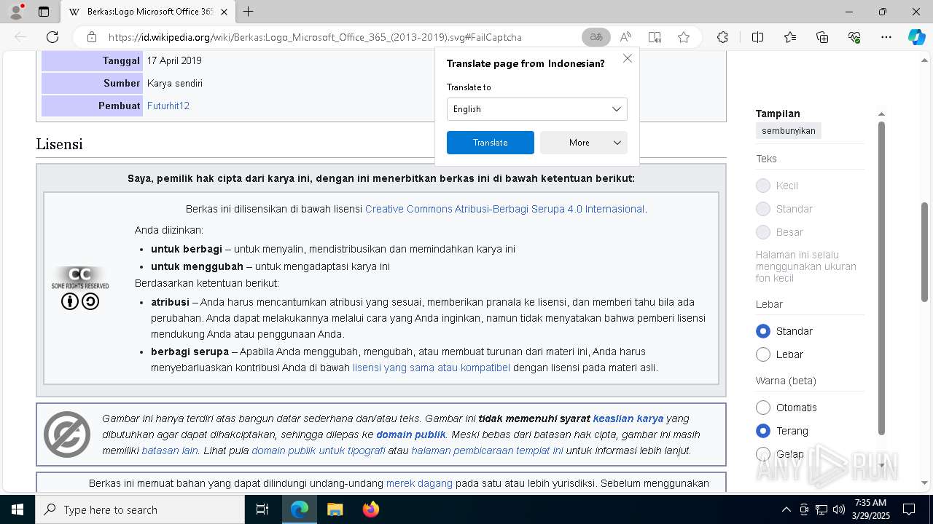Open domain publik untuk tipografi link

319,450
